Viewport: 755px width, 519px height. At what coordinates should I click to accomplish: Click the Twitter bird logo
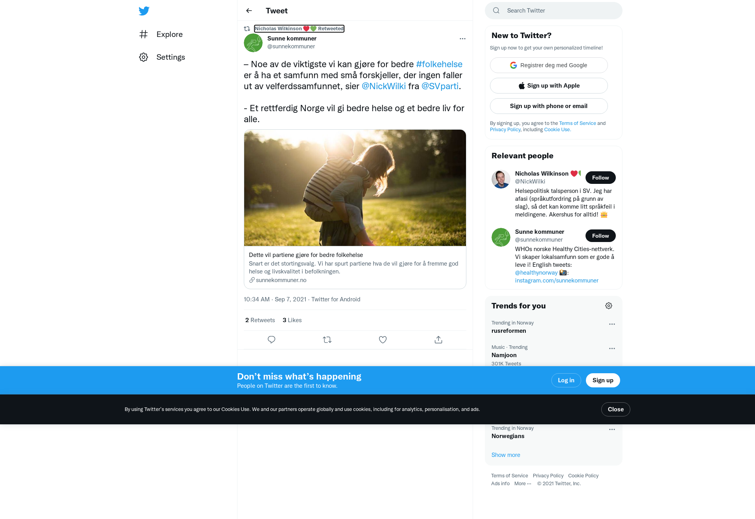click(144, 11)
